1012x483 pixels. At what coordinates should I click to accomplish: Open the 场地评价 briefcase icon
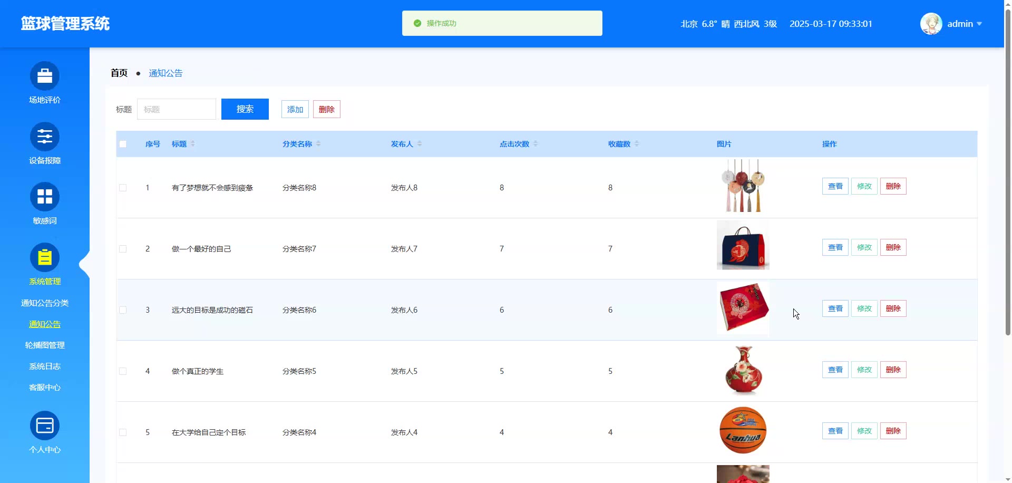[45, 76]
